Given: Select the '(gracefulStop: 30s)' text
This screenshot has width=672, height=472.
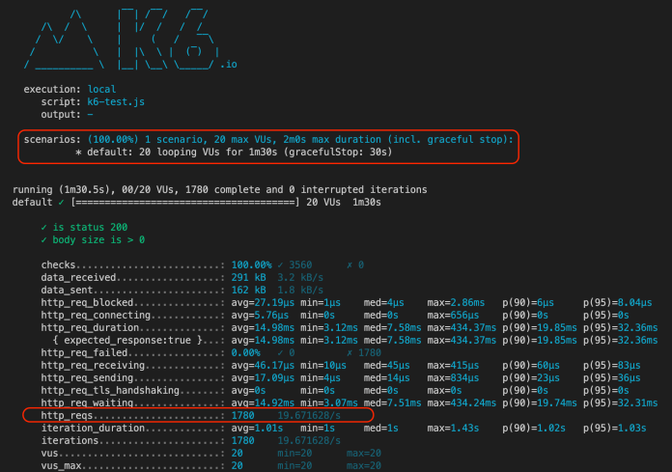Looking at the screenshot, I should click(x=338, y=153).
